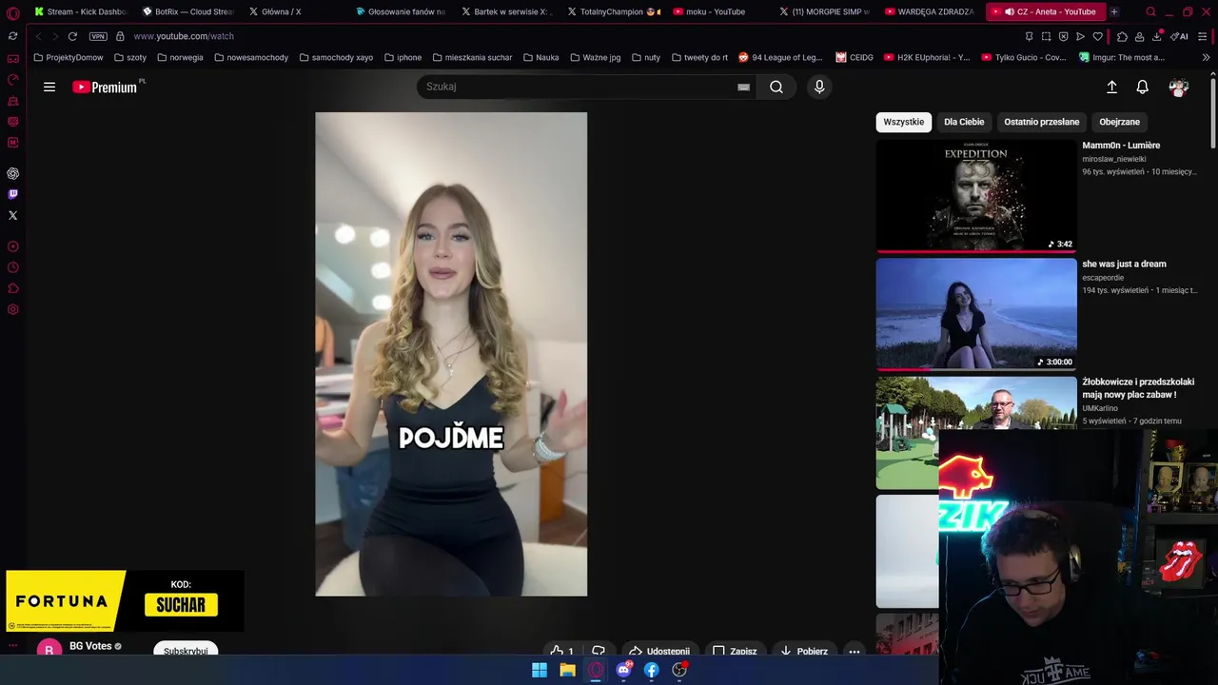
Task: Toggle the VPN badge in address bar
Action: pos(98,36)
